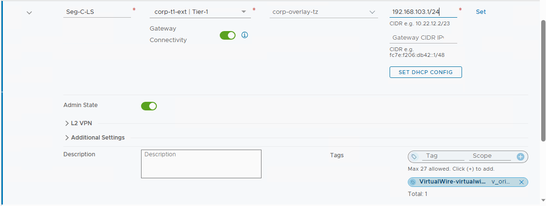This screenshot has width=546, height=206.
Task: Expand the Additional Settings section
Action: click(x=95, y=137)
